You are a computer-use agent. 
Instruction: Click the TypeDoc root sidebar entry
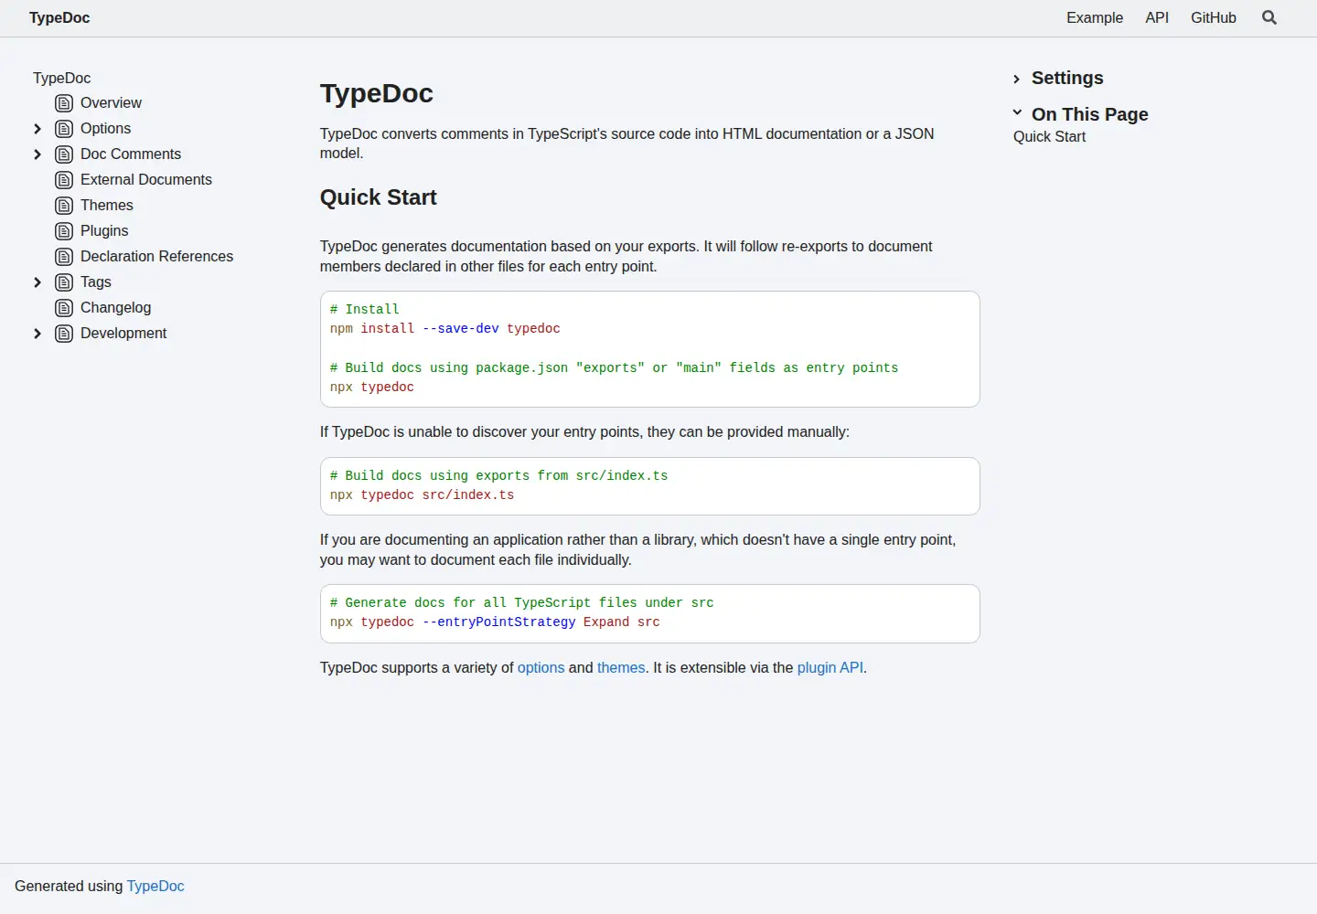coord(61,79)
